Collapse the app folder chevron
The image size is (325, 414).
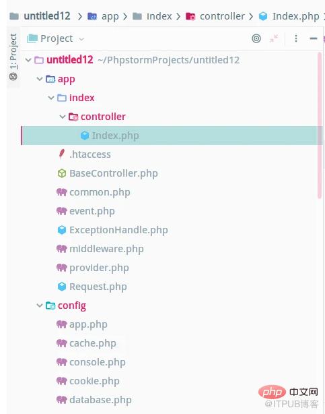(x=40, y=79)
